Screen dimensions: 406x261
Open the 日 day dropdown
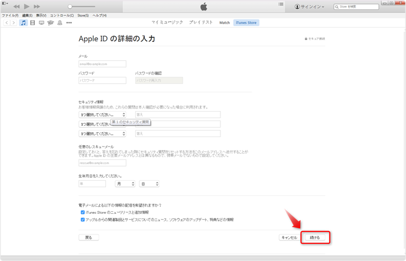pos(150,184)
